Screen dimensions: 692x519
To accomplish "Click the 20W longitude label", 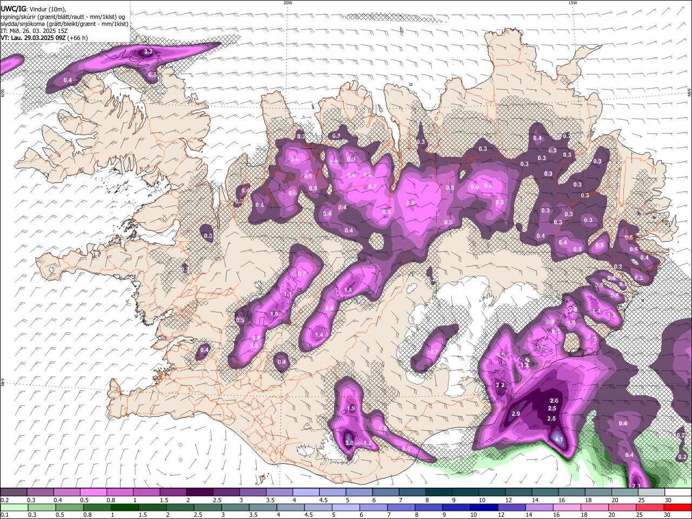I will [x=288, y=2].
